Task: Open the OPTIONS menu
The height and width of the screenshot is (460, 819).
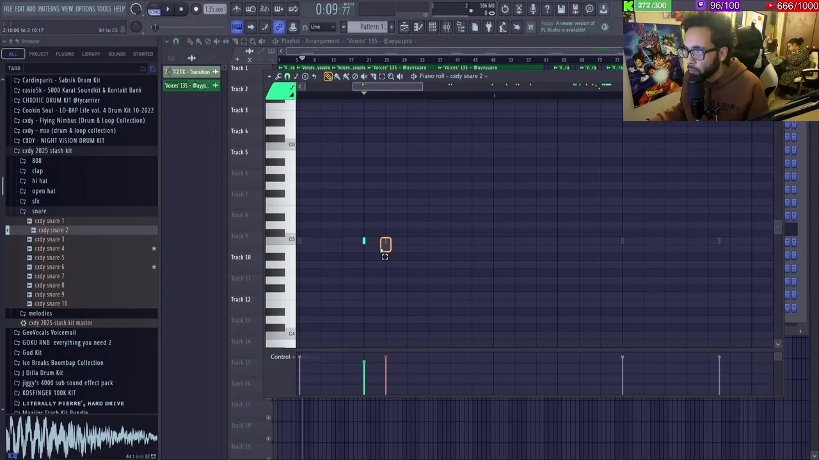Action: (x=85, y=9)
